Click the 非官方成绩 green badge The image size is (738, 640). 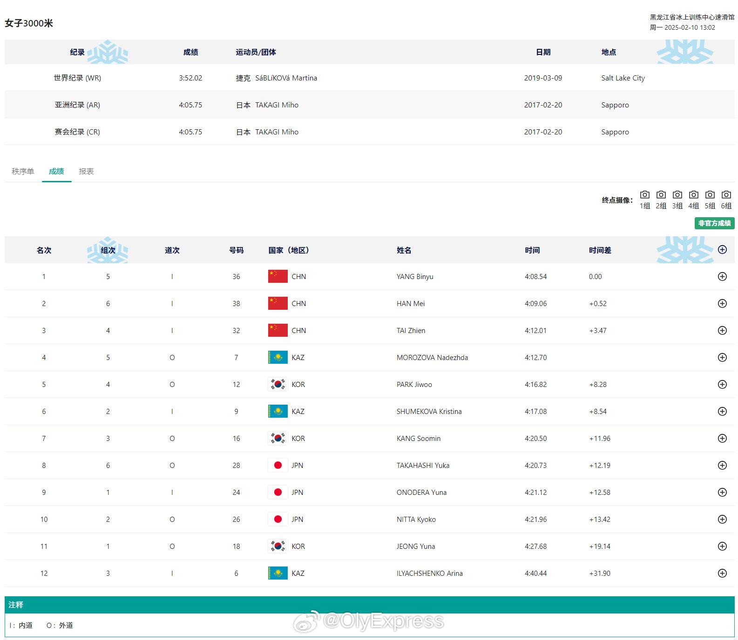[x=714, y=223]
